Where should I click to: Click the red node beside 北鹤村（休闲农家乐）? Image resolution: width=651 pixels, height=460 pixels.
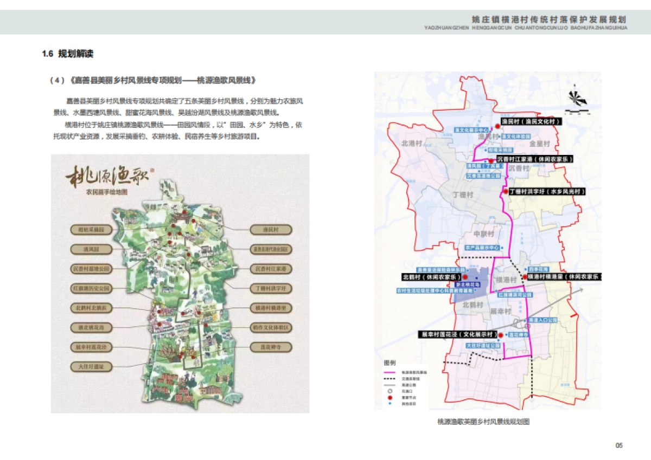pos(464,277)
